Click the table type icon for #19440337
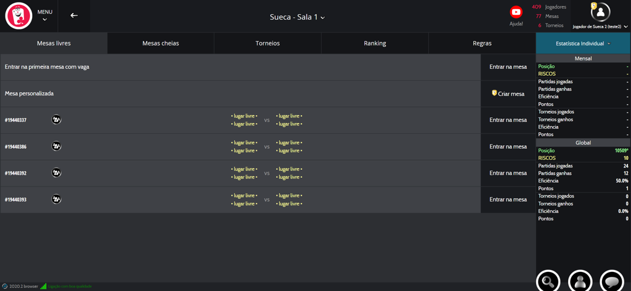The width and height of the screenshot is (631, 291). pos(56,120)
